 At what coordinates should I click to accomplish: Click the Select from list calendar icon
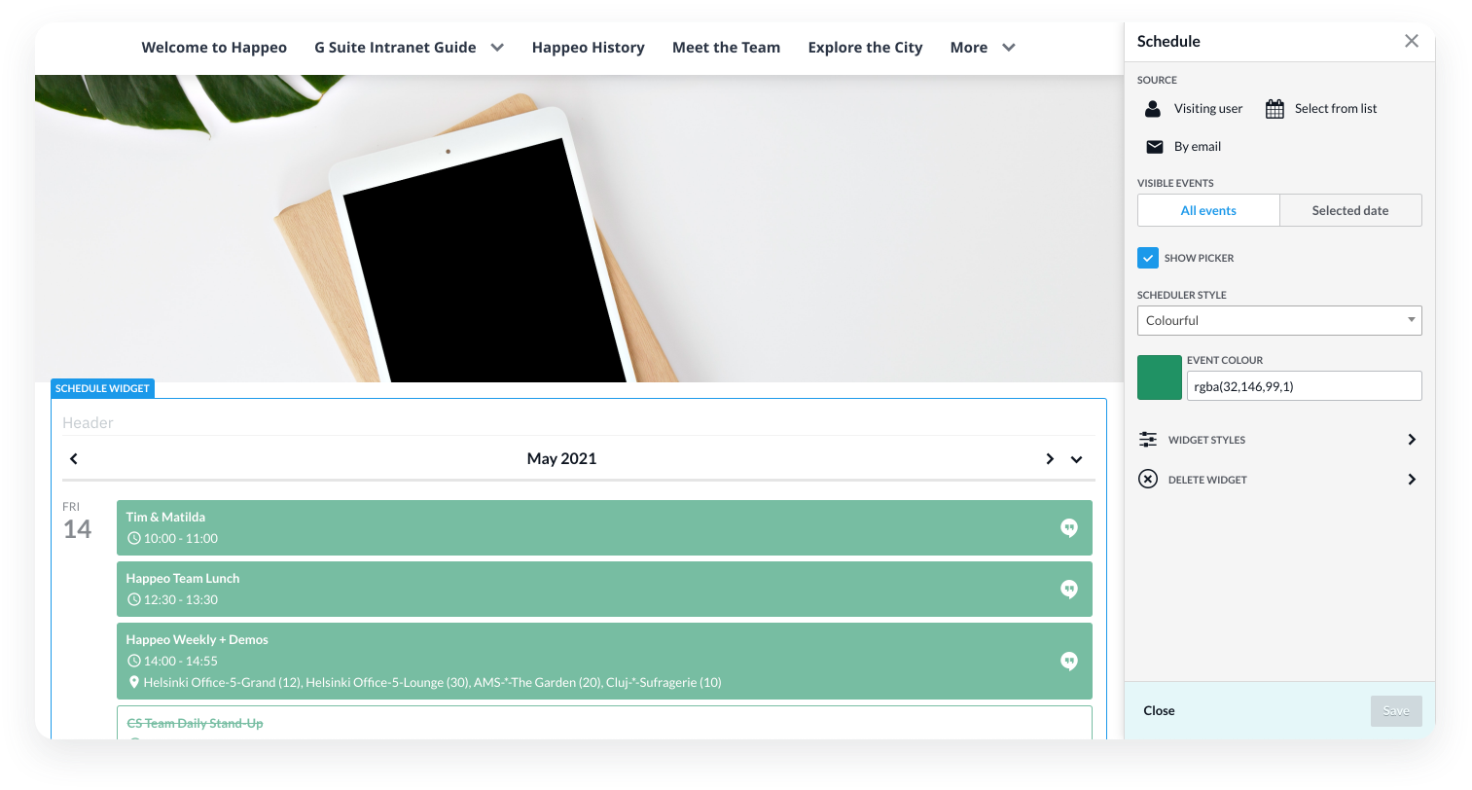1275,109
